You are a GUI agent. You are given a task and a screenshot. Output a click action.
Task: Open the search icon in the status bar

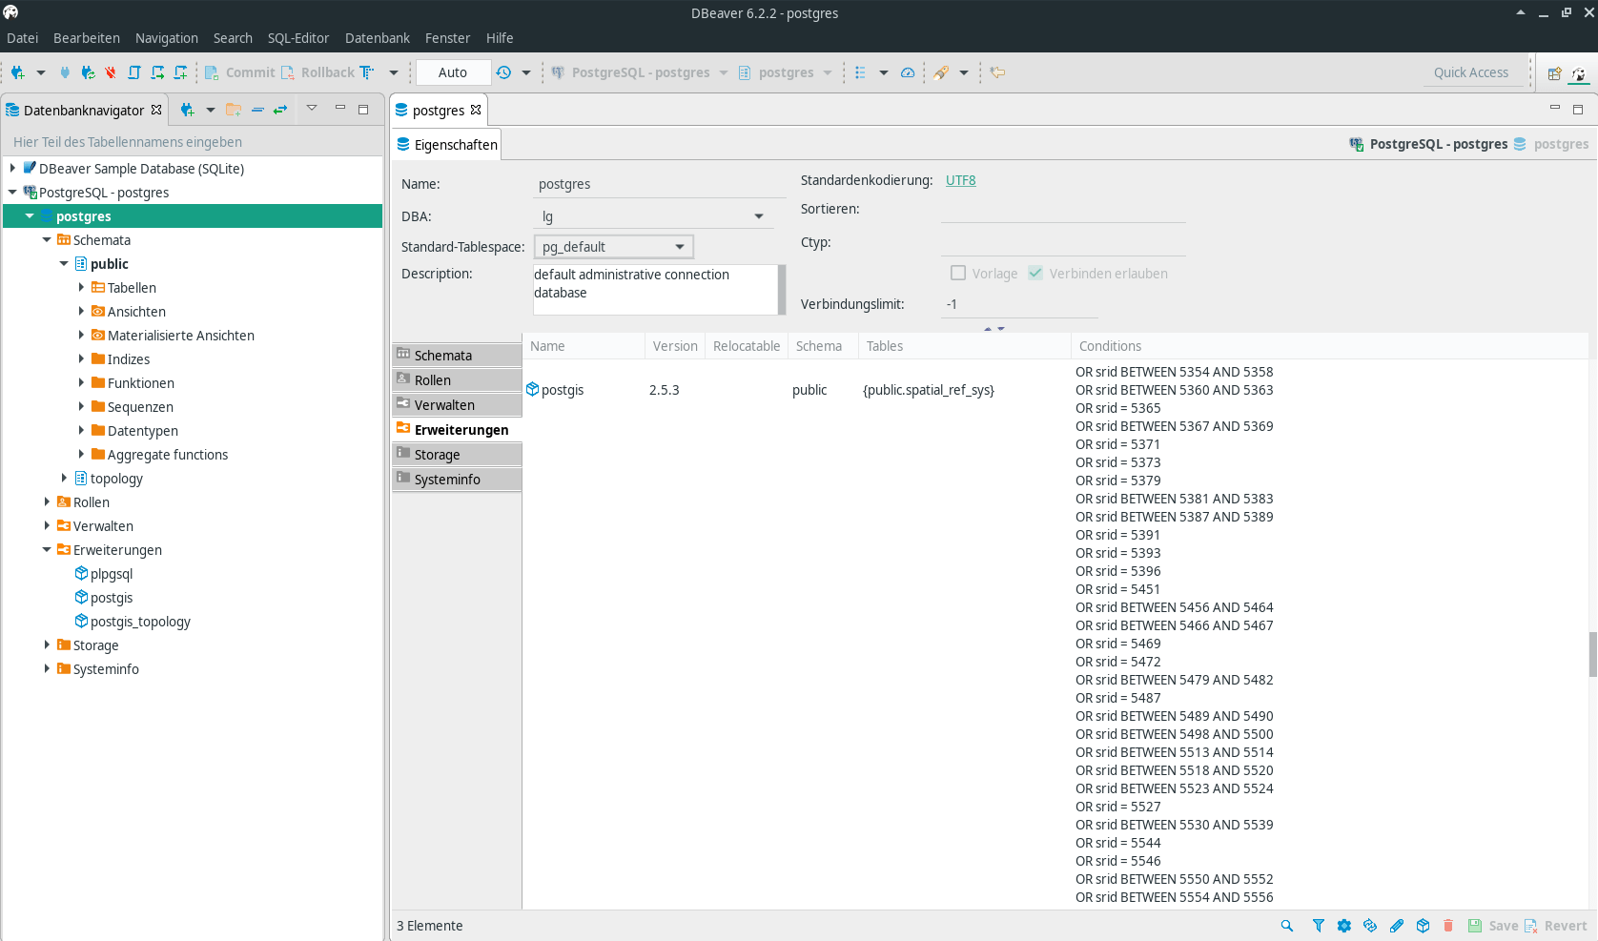1286,925
